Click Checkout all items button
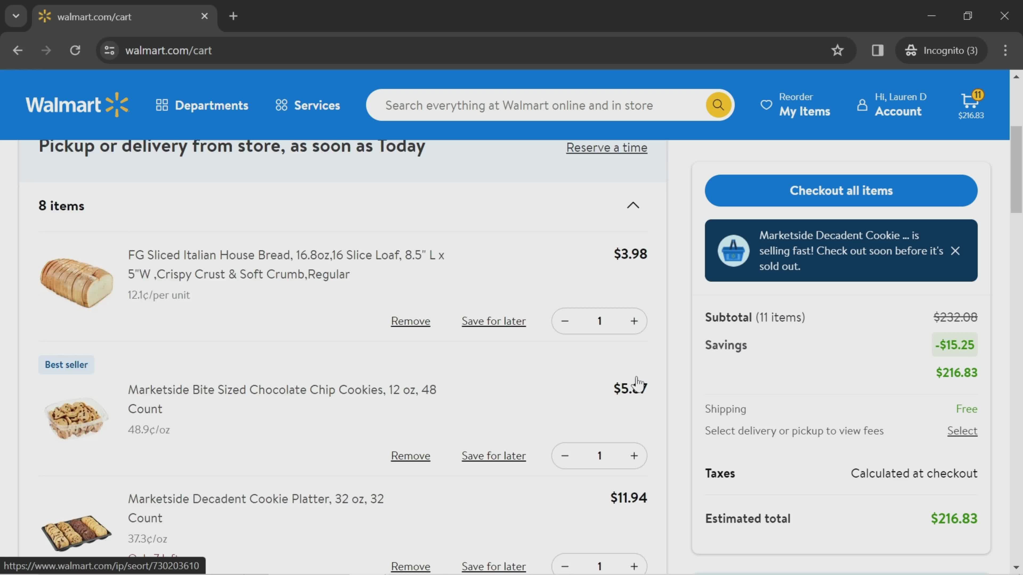This screenshot has height=575, width=1023. click(841, 190)
